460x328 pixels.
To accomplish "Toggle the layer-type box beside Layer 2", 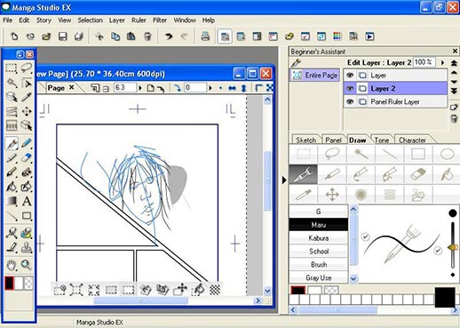I will (362, 88).
